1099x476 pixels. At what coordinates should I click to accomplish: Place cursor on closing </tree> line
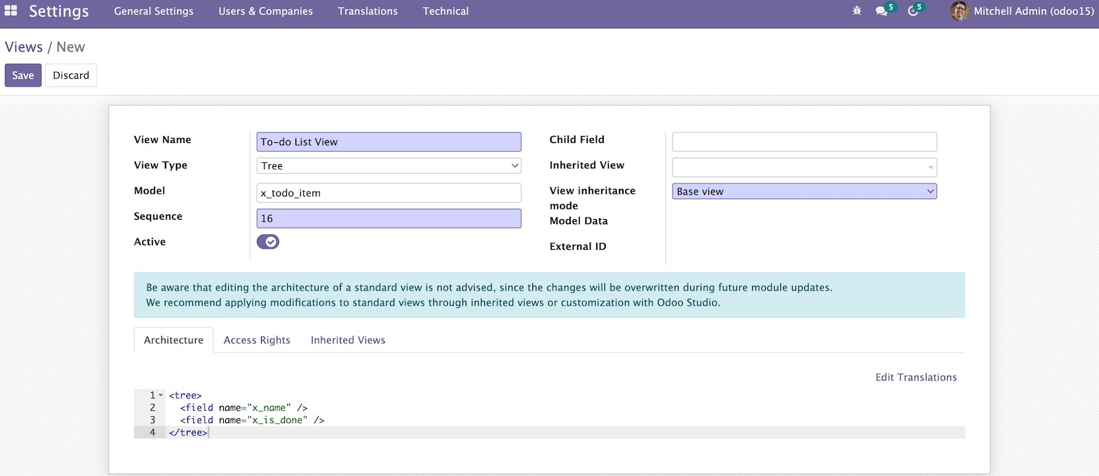188,432
